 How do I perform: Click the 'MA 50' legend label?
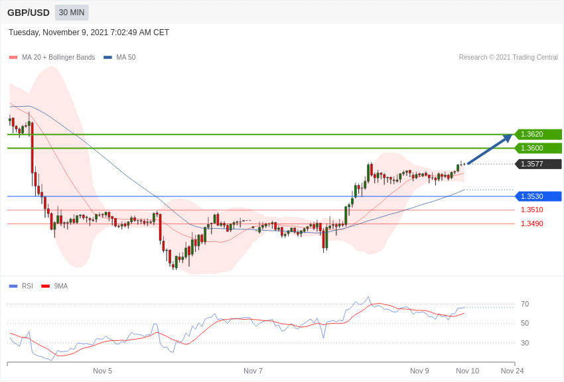coord(126,57)
